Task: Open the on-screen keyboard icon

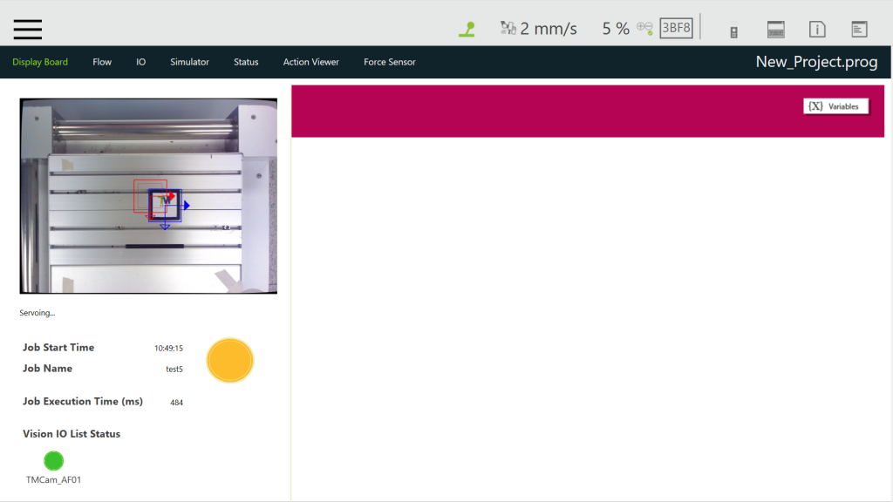Action: 776,30
